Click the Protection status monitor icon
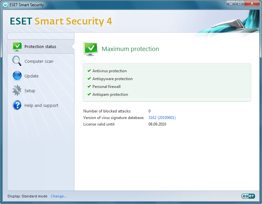262x204 pixels. coord(17,46)
